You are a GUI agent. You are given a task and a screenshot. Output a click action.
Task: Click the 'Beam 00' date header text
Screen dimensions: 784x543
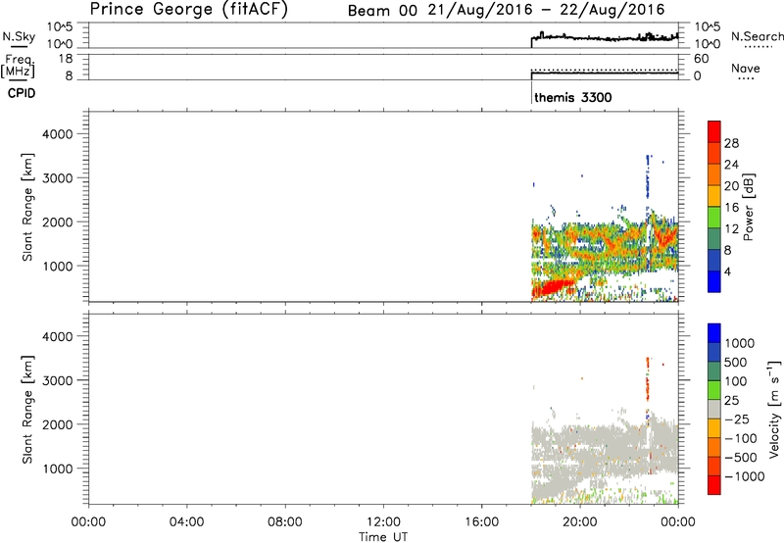click(x=382, y=11)
